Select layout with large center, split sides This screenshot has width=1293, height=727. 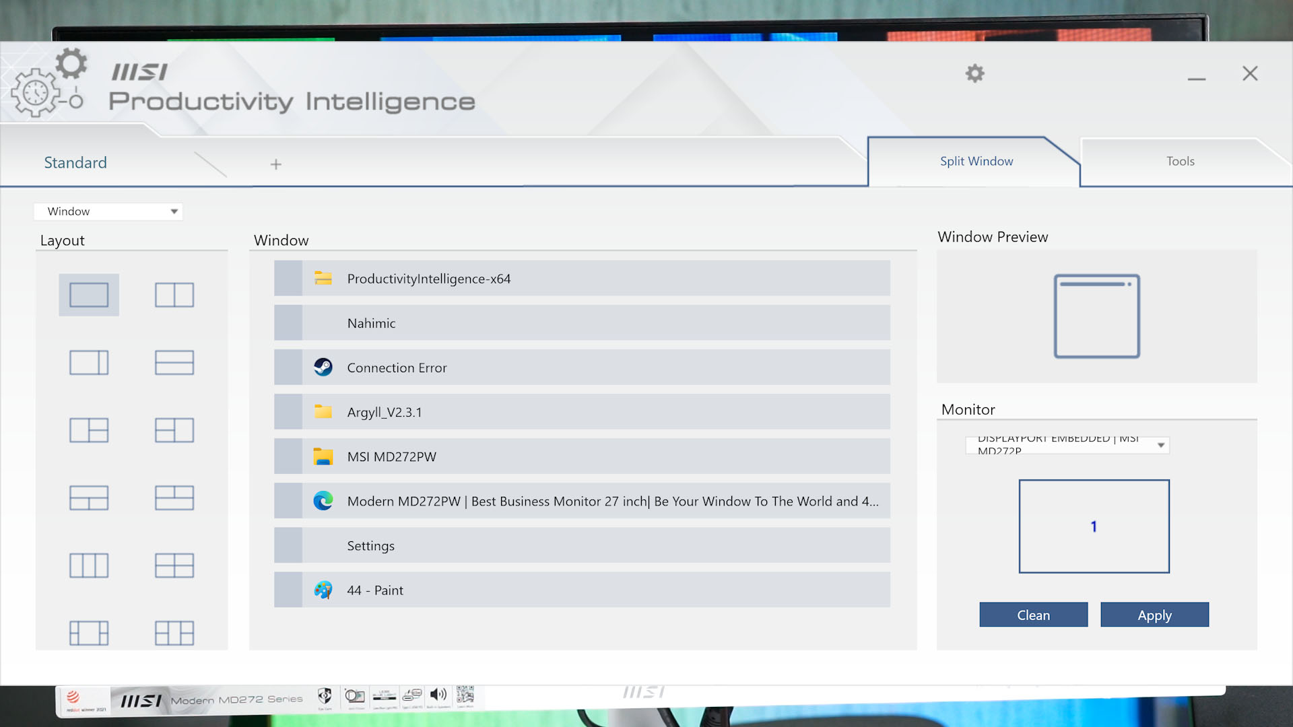click(89, 633)
